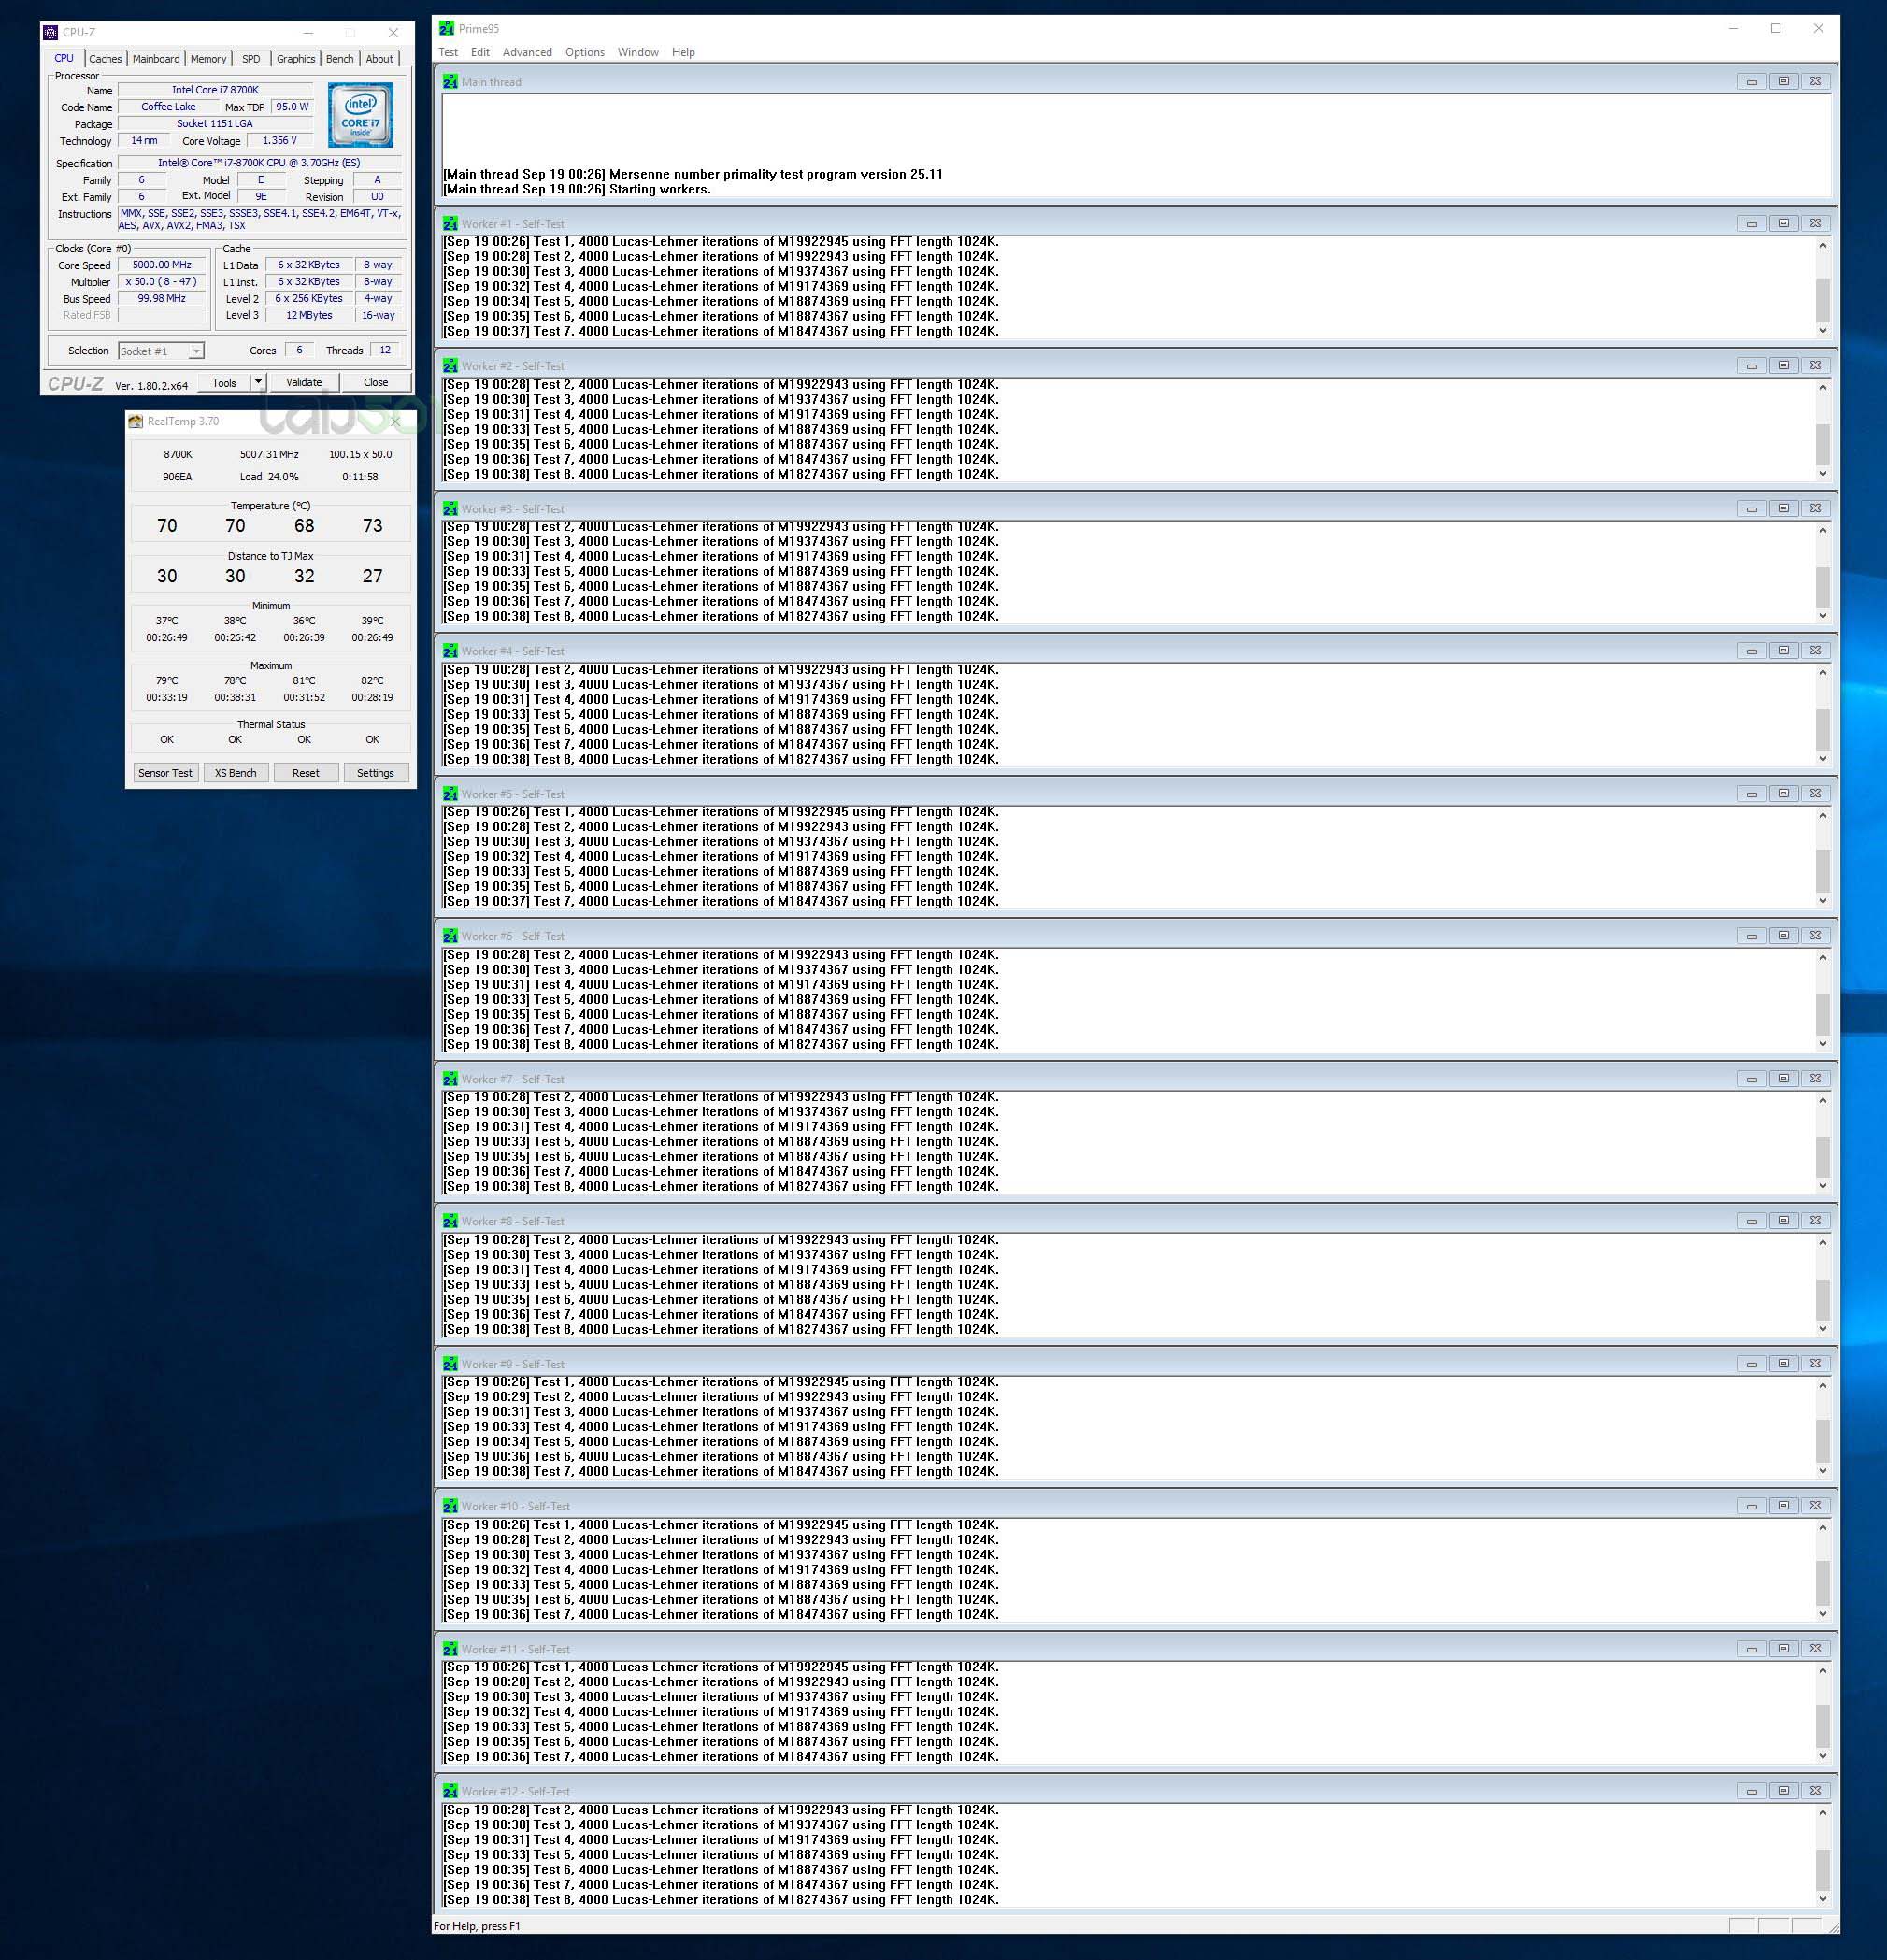The height and width of the screenshot is (1960, 1887).
Task: Click the Worker #6 window icon
Action: 450,935
